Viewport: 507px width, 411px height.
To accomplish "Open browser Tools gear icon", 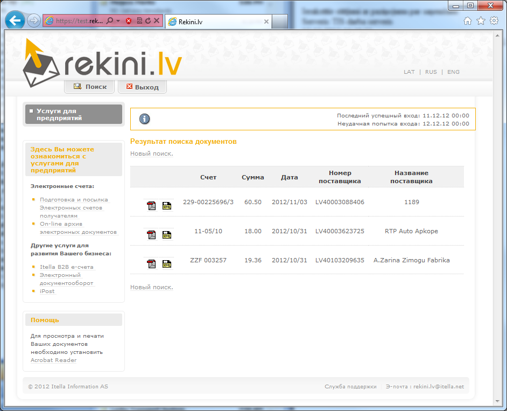I will pos(494,20).
